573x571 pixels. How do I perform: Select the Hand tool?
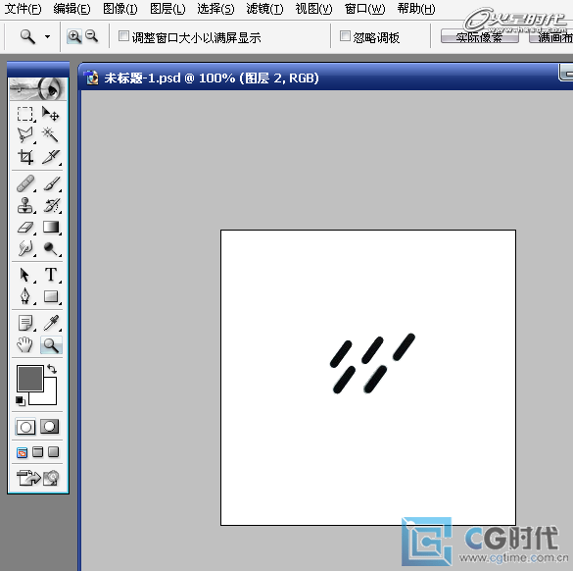25,344
